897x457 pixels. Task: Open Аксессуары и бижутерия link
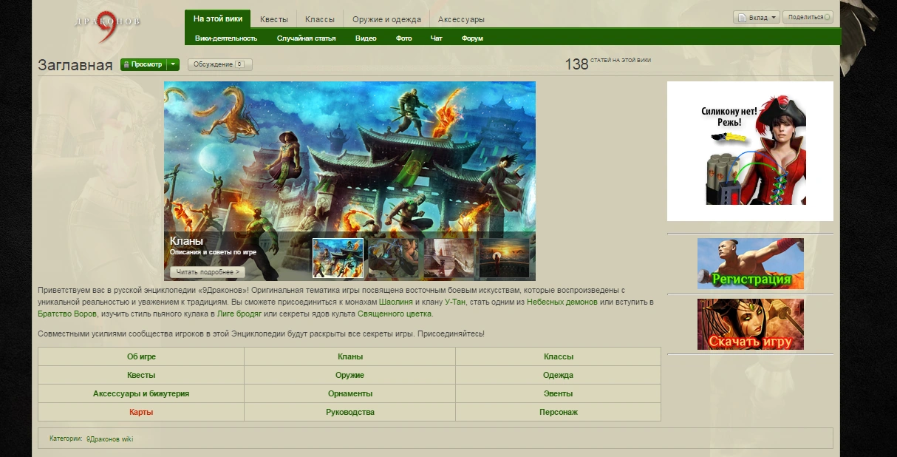point(141,393)
